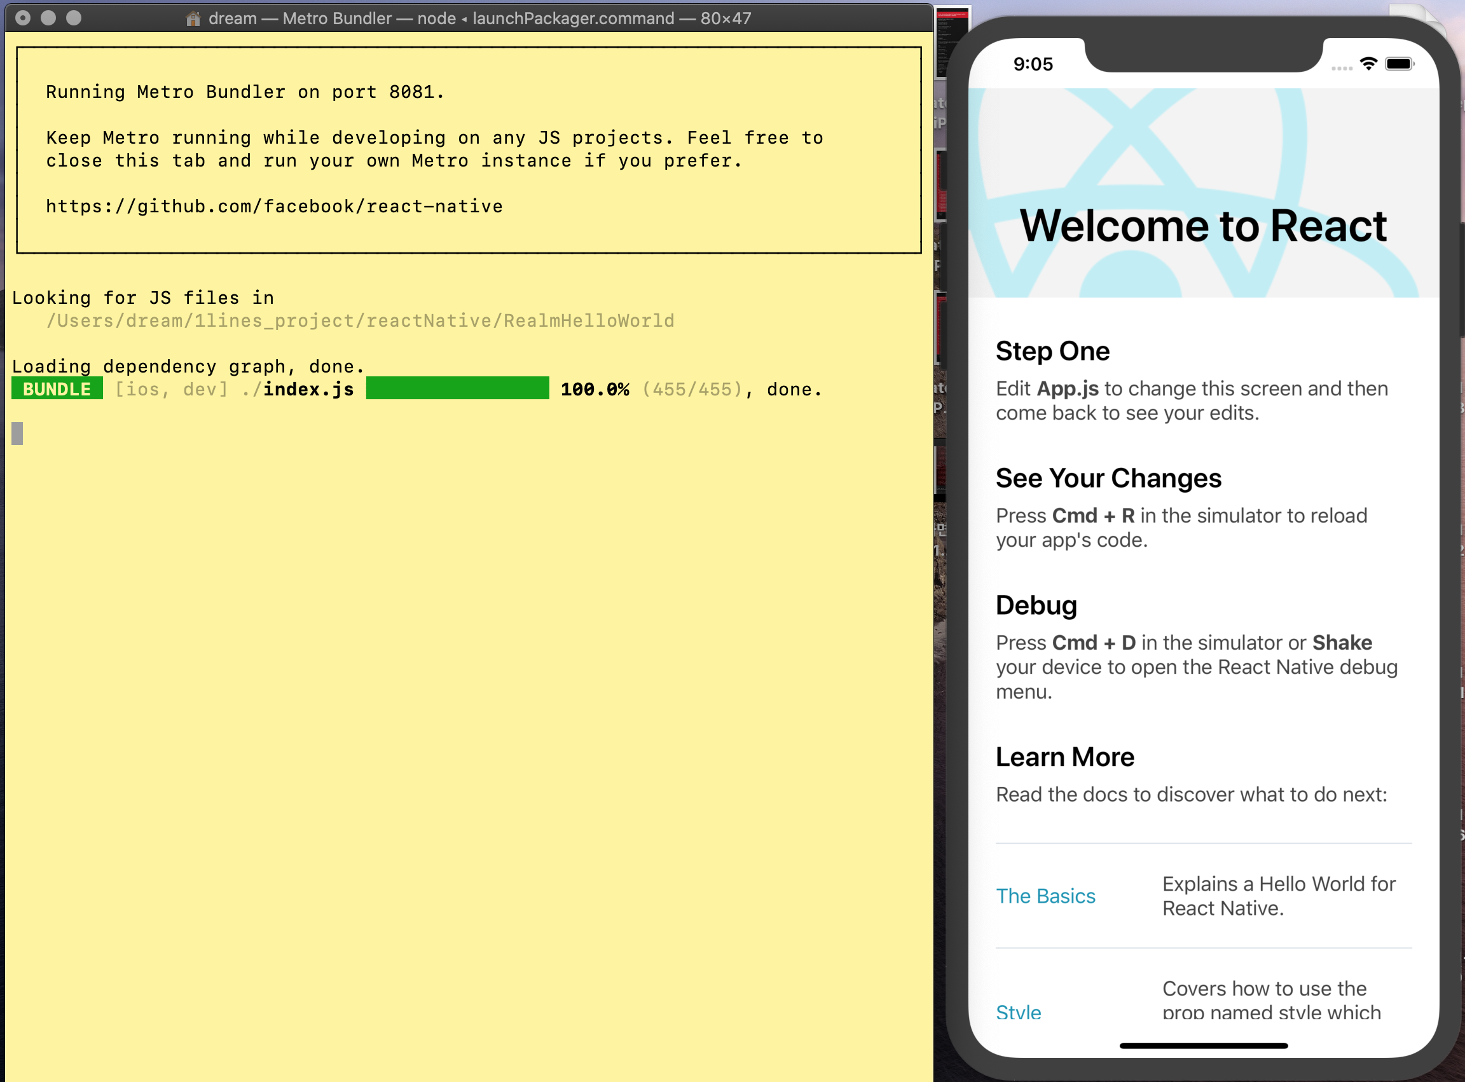Click the RealmHelloWorld project path text
The width and height of the screenshot is (1465, 1082).
coord(361,320)
